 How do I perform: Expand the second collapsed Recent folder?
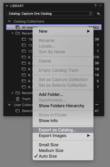[12, 93]
